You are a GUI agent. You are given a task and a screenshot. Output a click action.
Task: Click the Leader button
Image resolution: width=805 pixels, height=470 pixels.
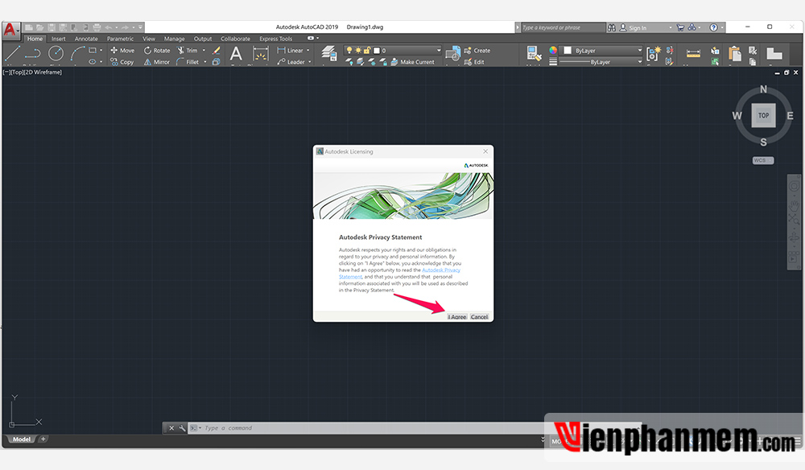pyautogui.click(x=291, y=62)
